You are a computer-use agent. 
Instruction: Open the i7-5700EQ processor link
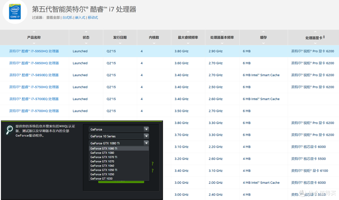pyautogui.click(x=34, y=99)
